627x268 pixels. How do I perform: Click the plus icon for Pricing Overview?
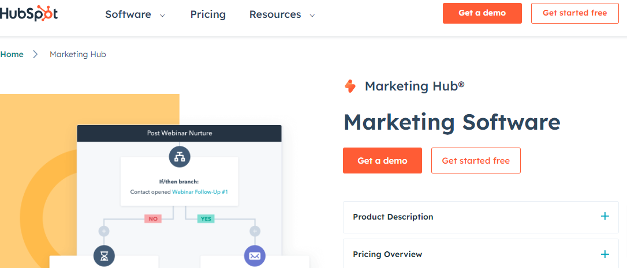(605, 254)
